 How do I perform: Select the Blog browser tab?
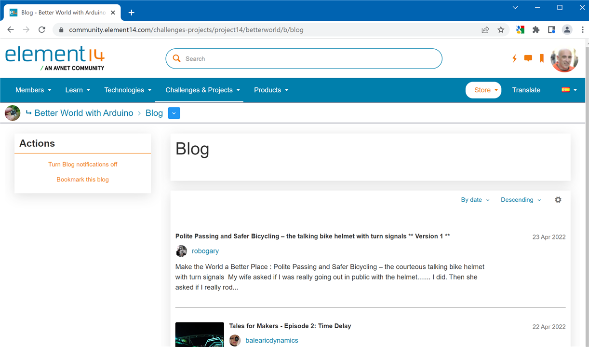point(62,13)
